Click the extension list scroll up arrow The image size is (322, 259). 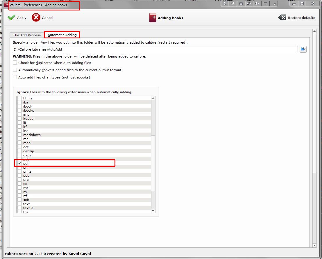coord(153,98)
